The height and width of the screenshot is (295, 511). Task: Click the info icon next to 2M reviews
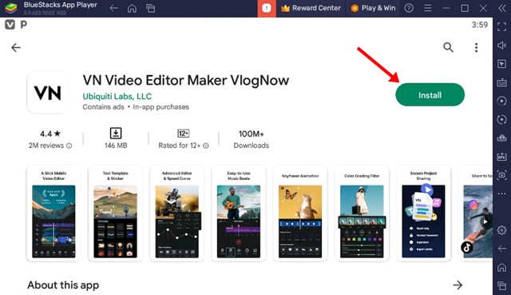69,146
